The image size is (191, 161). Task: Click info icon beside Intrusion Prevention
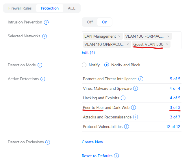pos(46,22)
